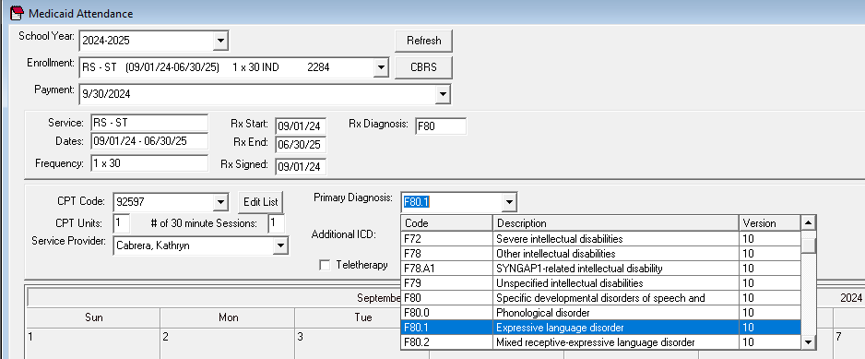Collapse the Primary Diagnosis dropdown arrow
Viewport: 865px width, 359px height.
(x=509, y=202)
